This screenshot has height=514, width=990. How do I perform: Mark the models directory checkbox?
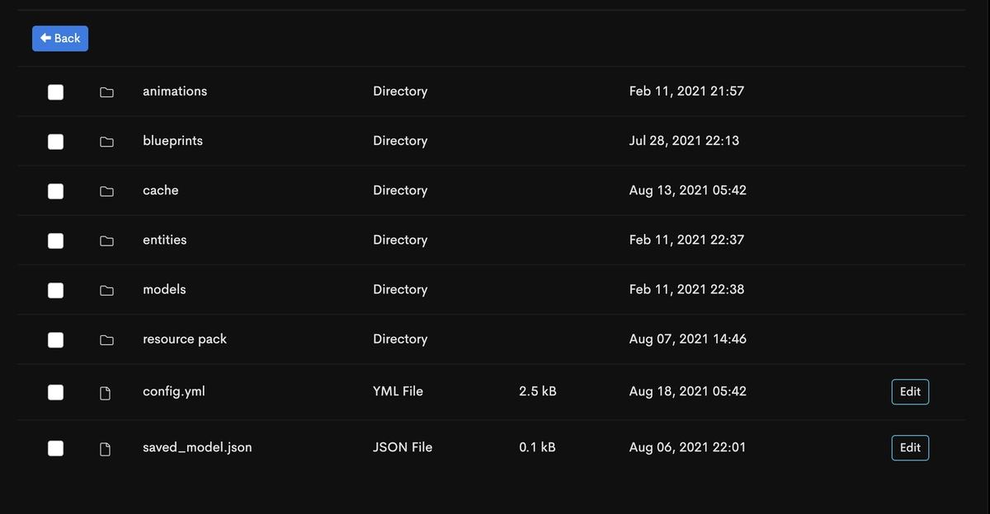pos(55,290)
